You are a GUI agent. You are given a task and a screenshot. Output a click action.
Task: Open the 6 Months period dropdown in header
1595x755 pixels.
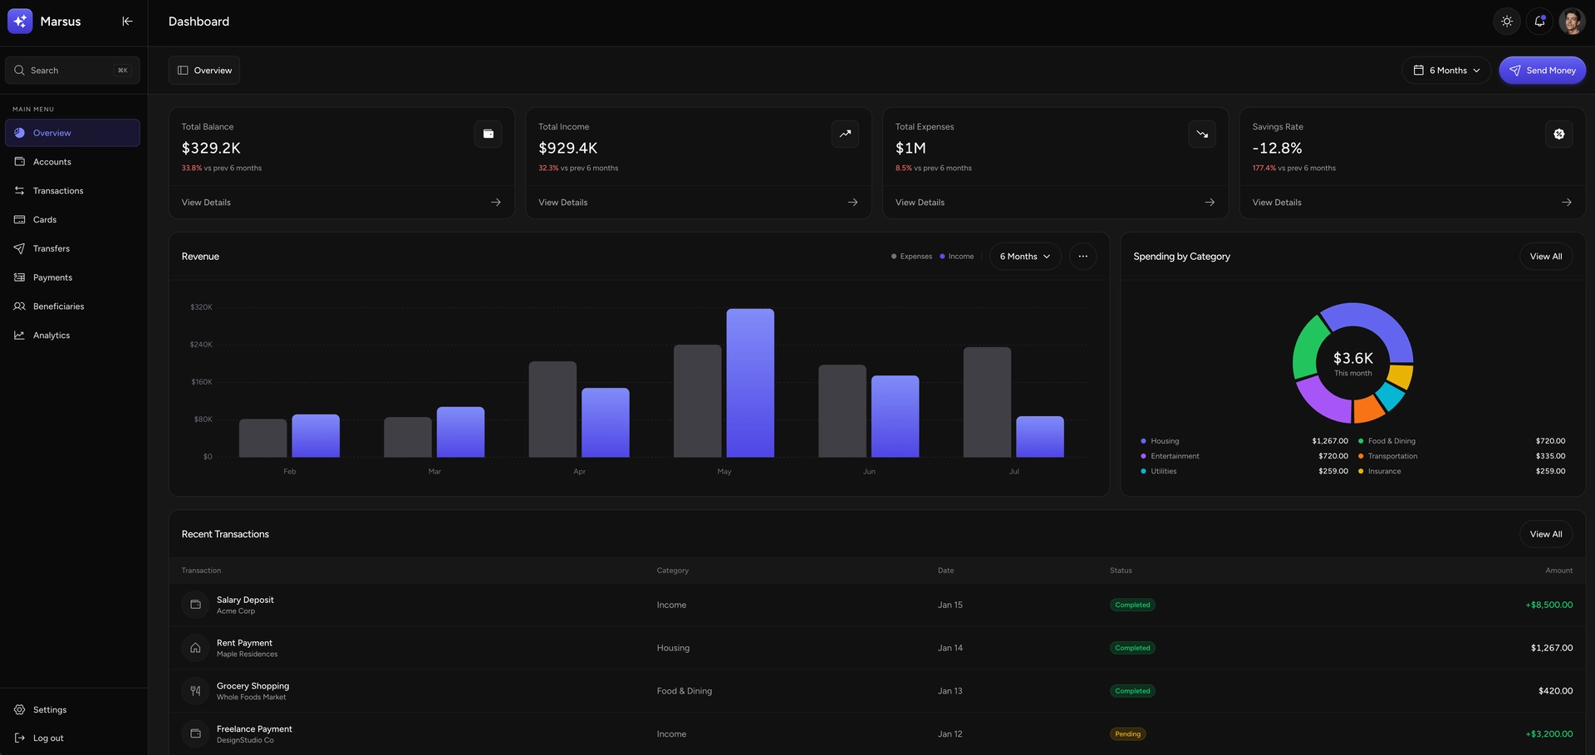[x=1445, y=70]
